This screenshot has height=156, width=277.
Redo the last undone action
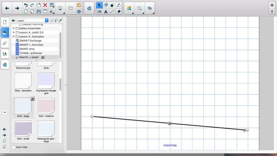click(32, 5)
